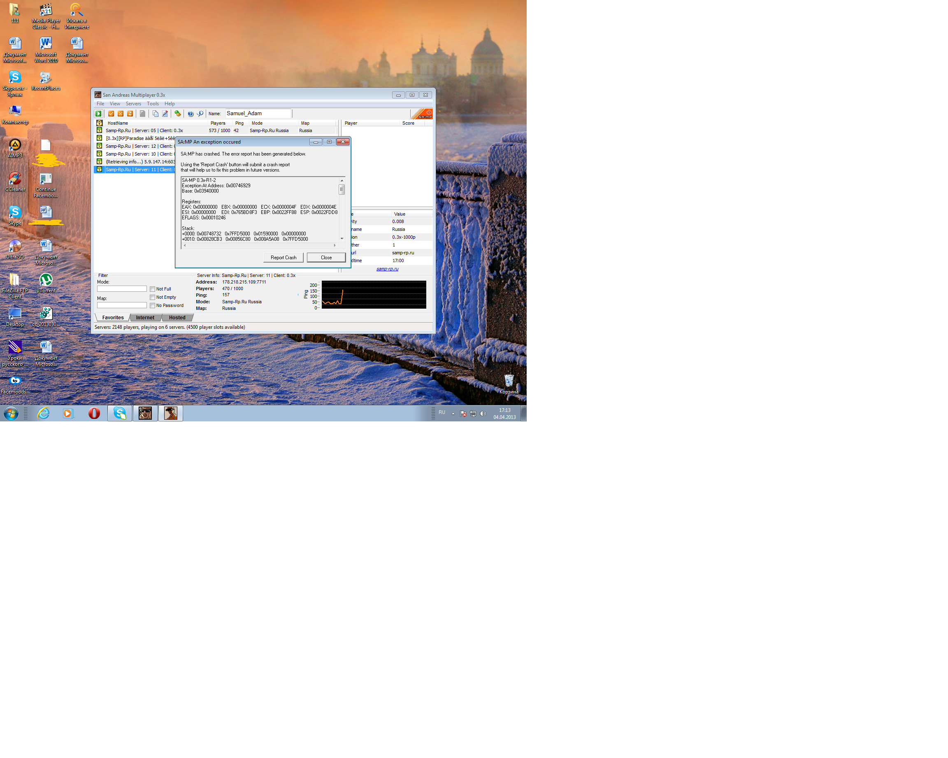The height and width of the screenshot is (758, 948).
Task: Click the Mode column header
Action: tap(274, 123)
